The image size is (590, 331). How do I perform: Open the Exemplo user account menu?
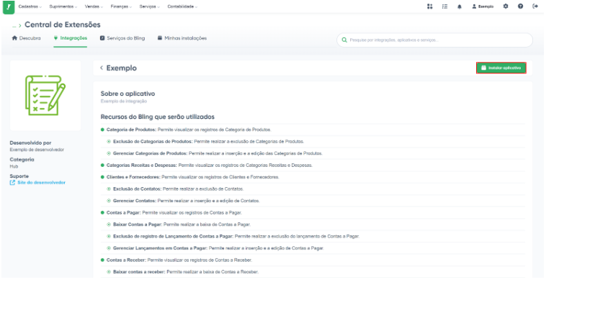point(483,6)
